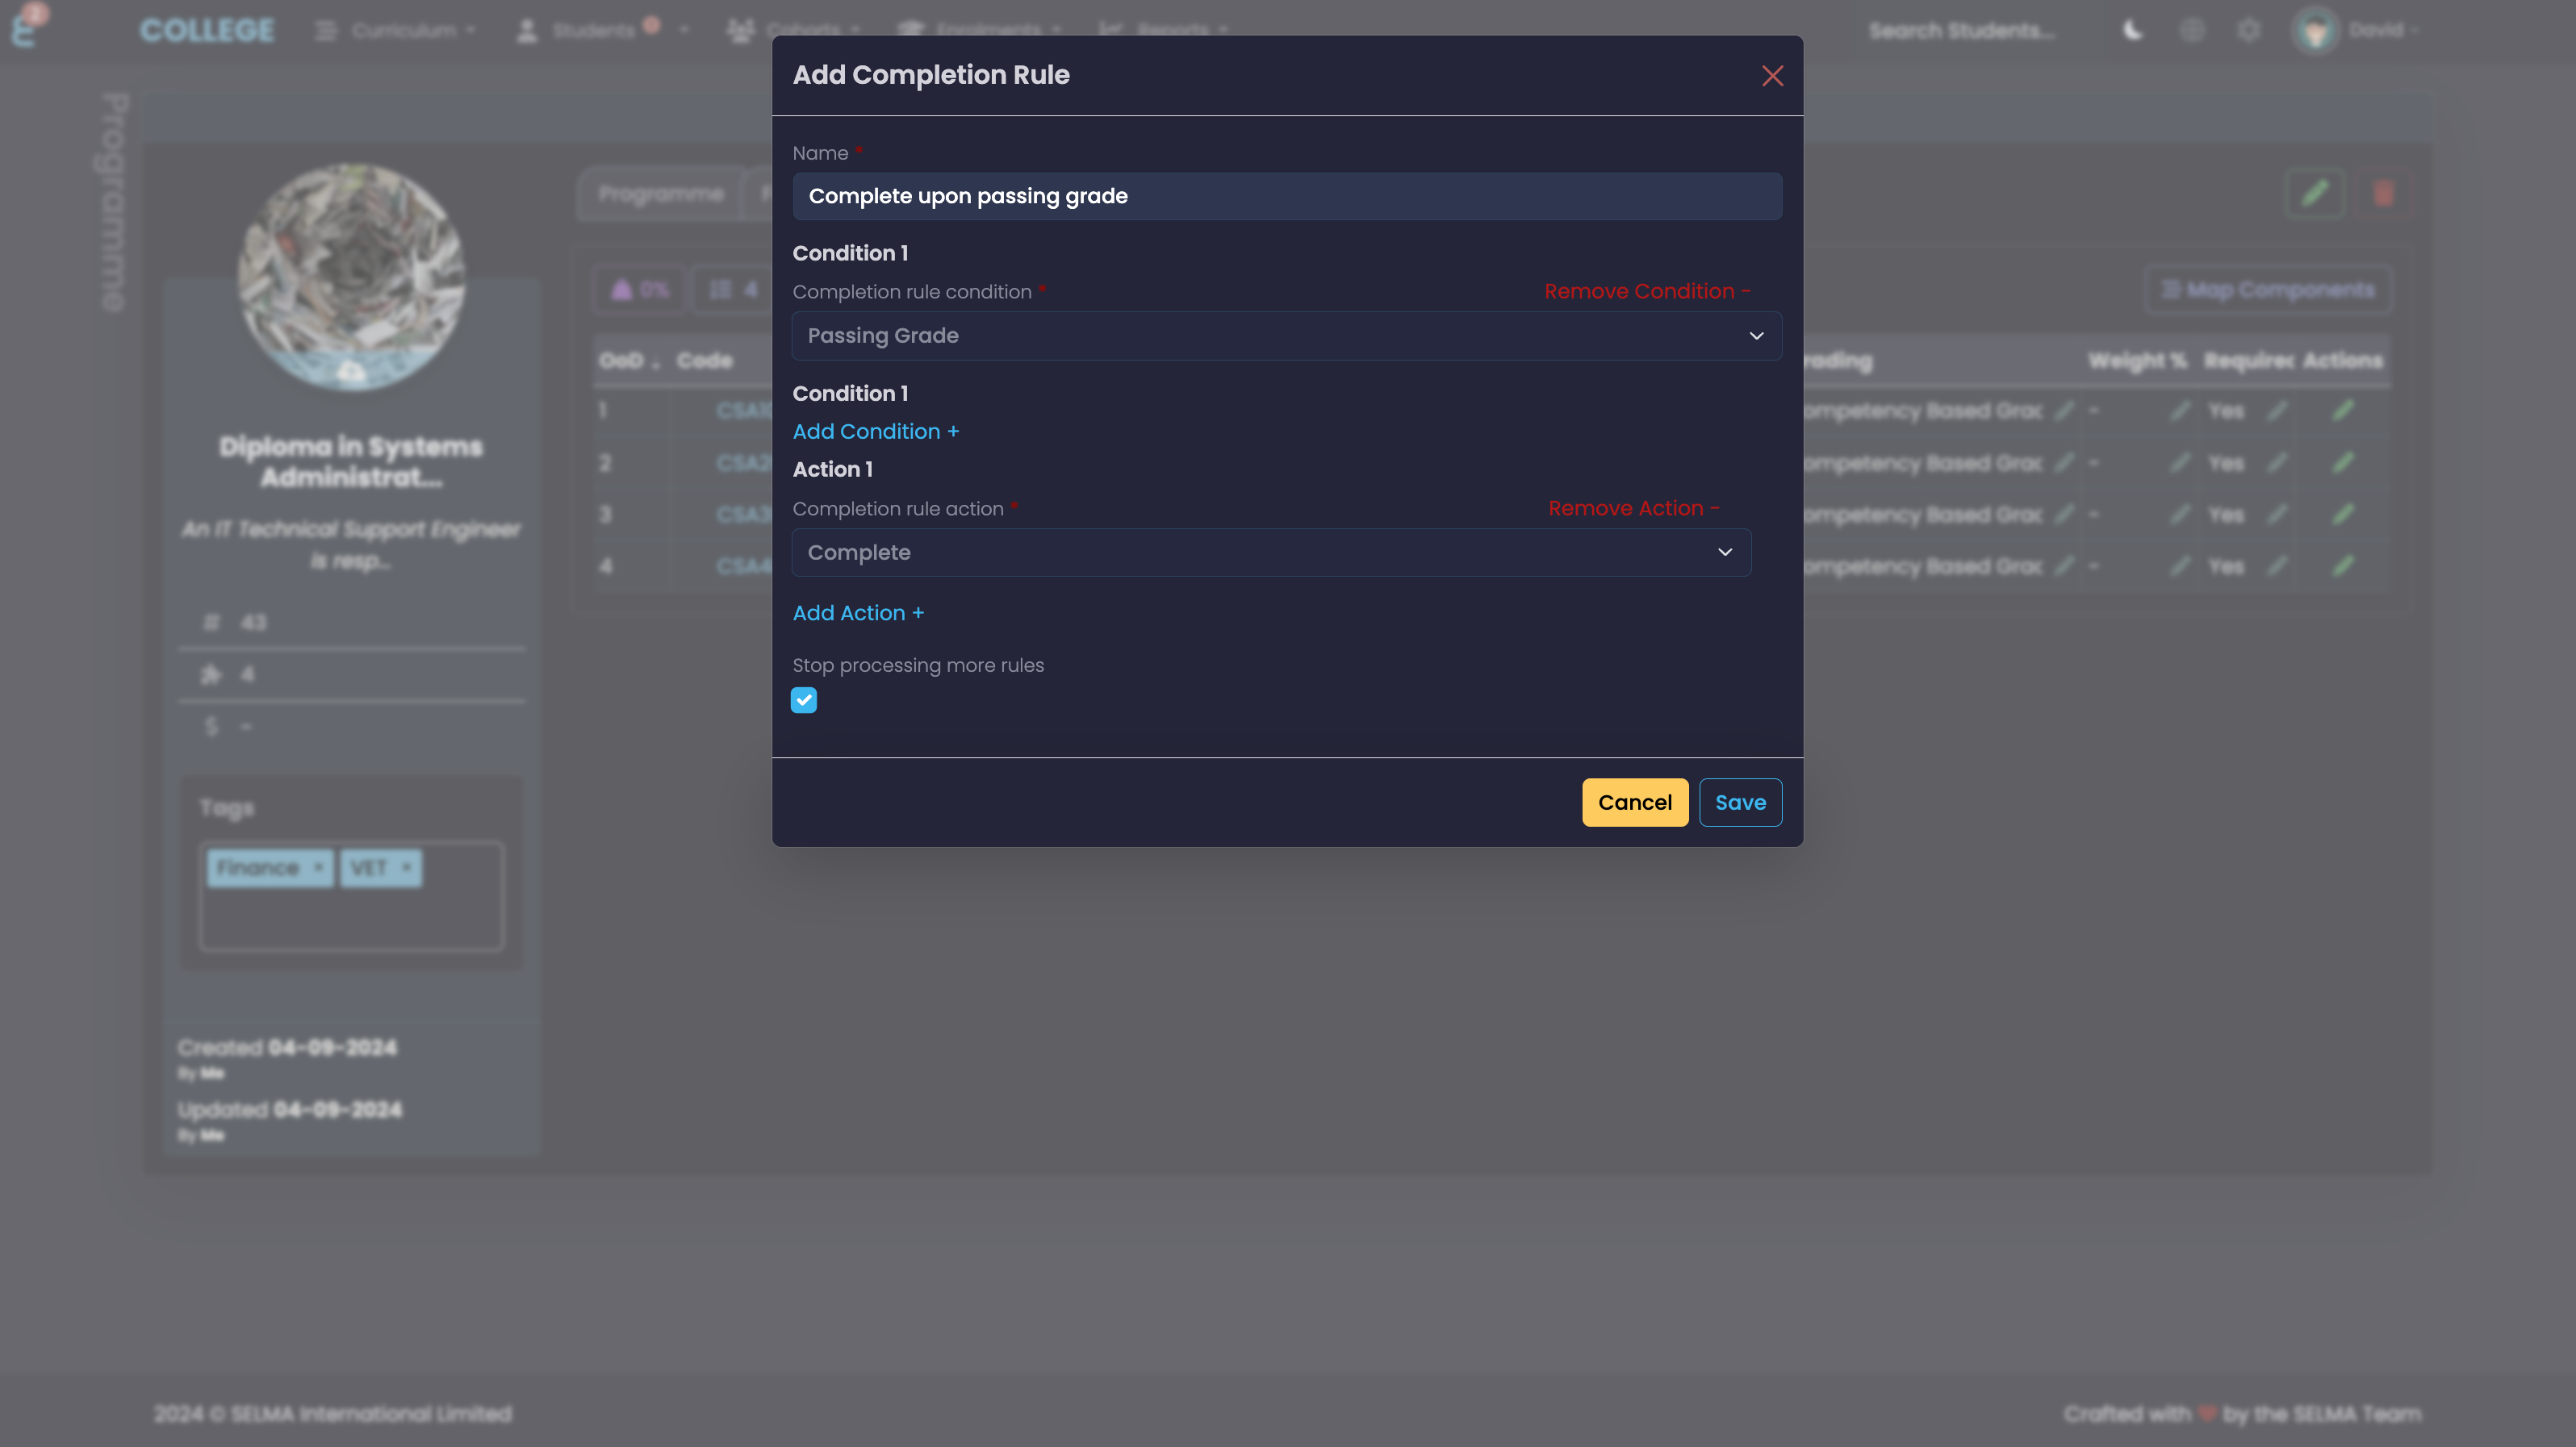Click the green edit pencil icon
2576x1447 pixels.
[2314, 194]
